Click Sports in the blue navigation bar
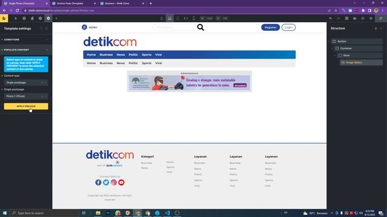The width and height of the screenshot is (387, 217). point(146,55)
